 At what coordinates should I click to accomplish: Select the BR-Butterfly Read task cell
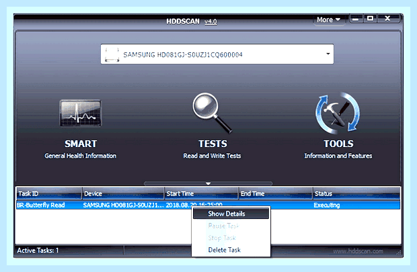40,205
